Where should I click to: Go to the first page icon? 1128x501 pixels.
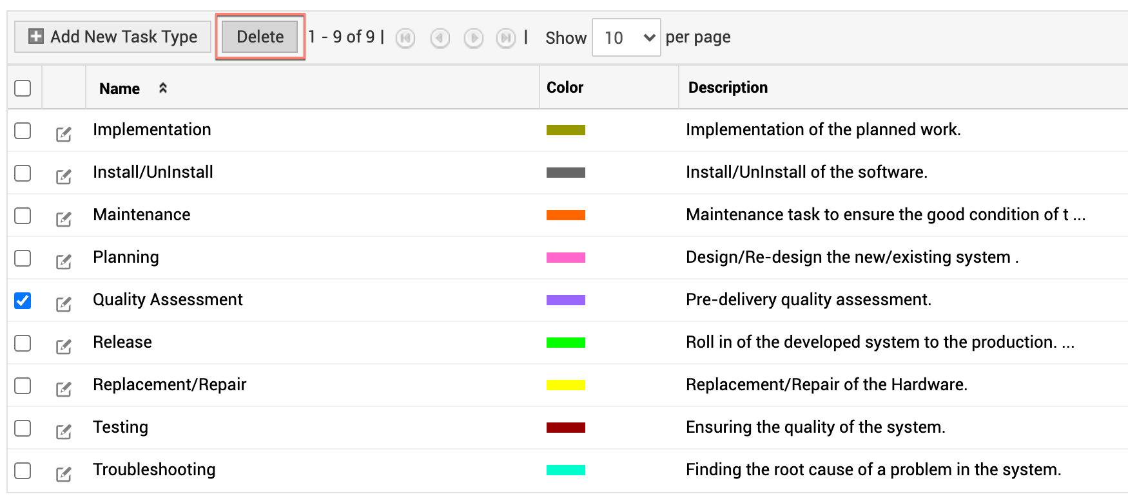pos(405,39)
